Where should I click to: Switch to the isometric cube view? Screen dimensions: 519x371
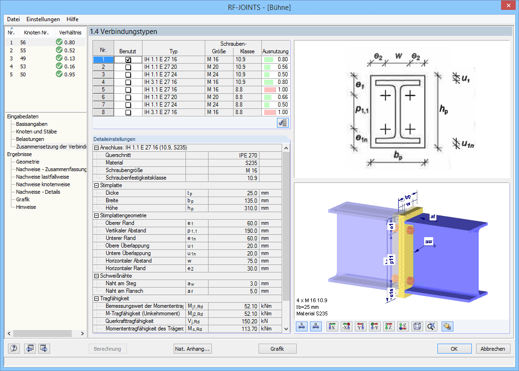[x=418, y=326]
